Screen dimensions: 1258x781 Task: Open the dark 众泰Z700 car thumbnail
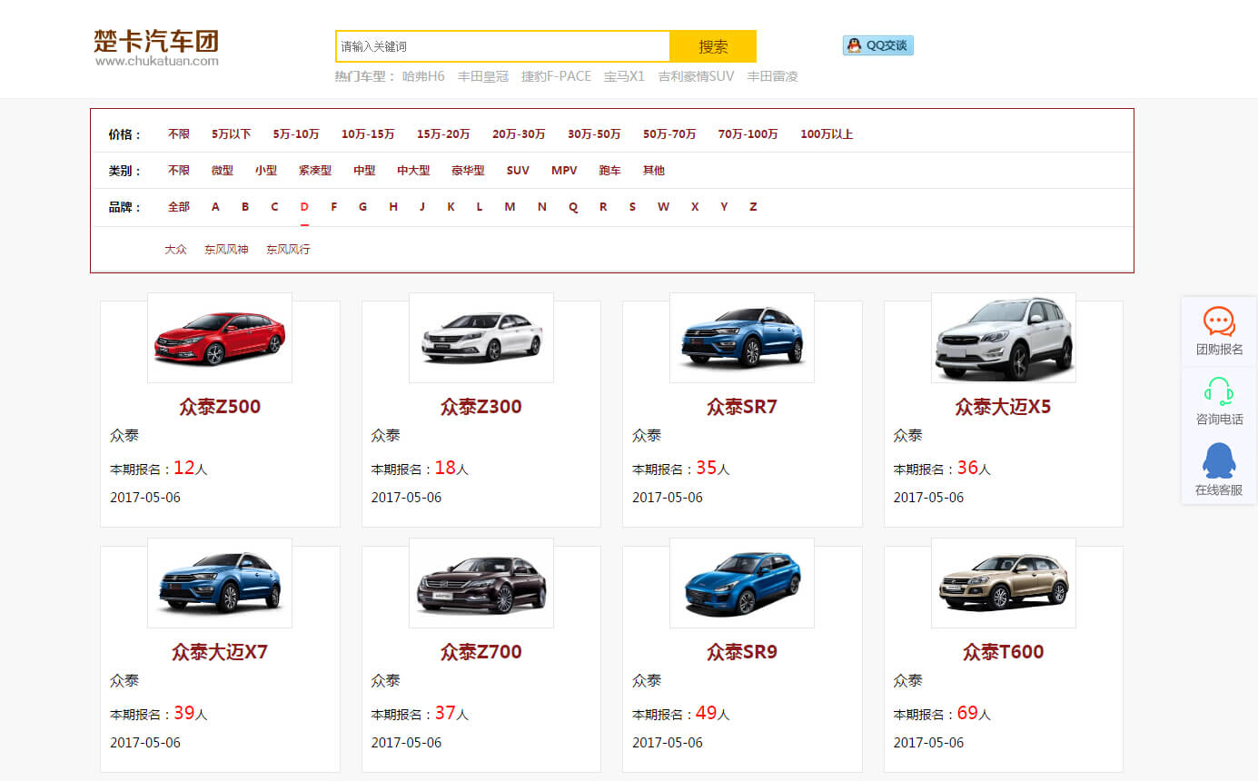point(481,583)
